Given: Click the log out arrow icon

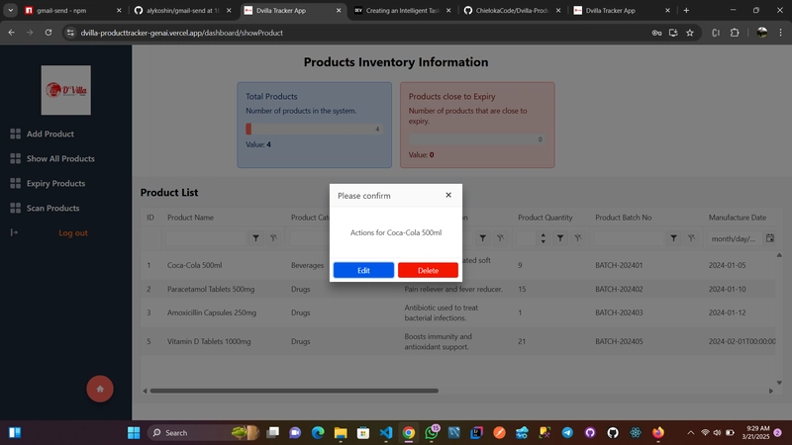Looking at the screenshot, I should click(14, 232).
